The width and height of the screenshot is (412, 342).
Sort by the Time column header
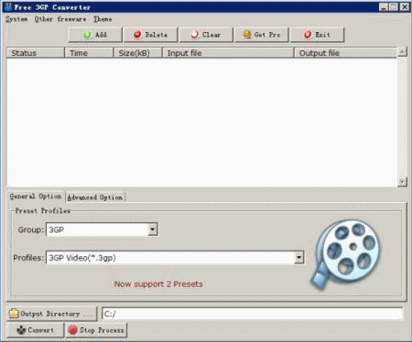click(x=89, y=53)
